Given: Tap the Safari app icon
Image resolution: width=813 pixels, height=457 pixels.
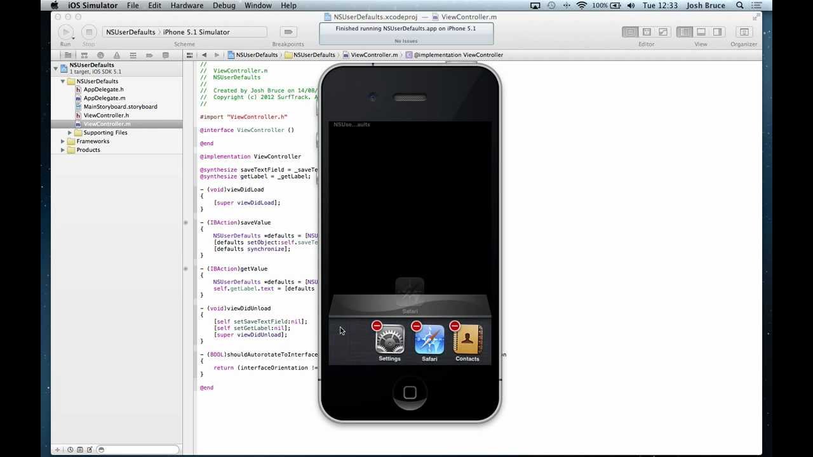Looking at the screenshot, I should [429, 340].
